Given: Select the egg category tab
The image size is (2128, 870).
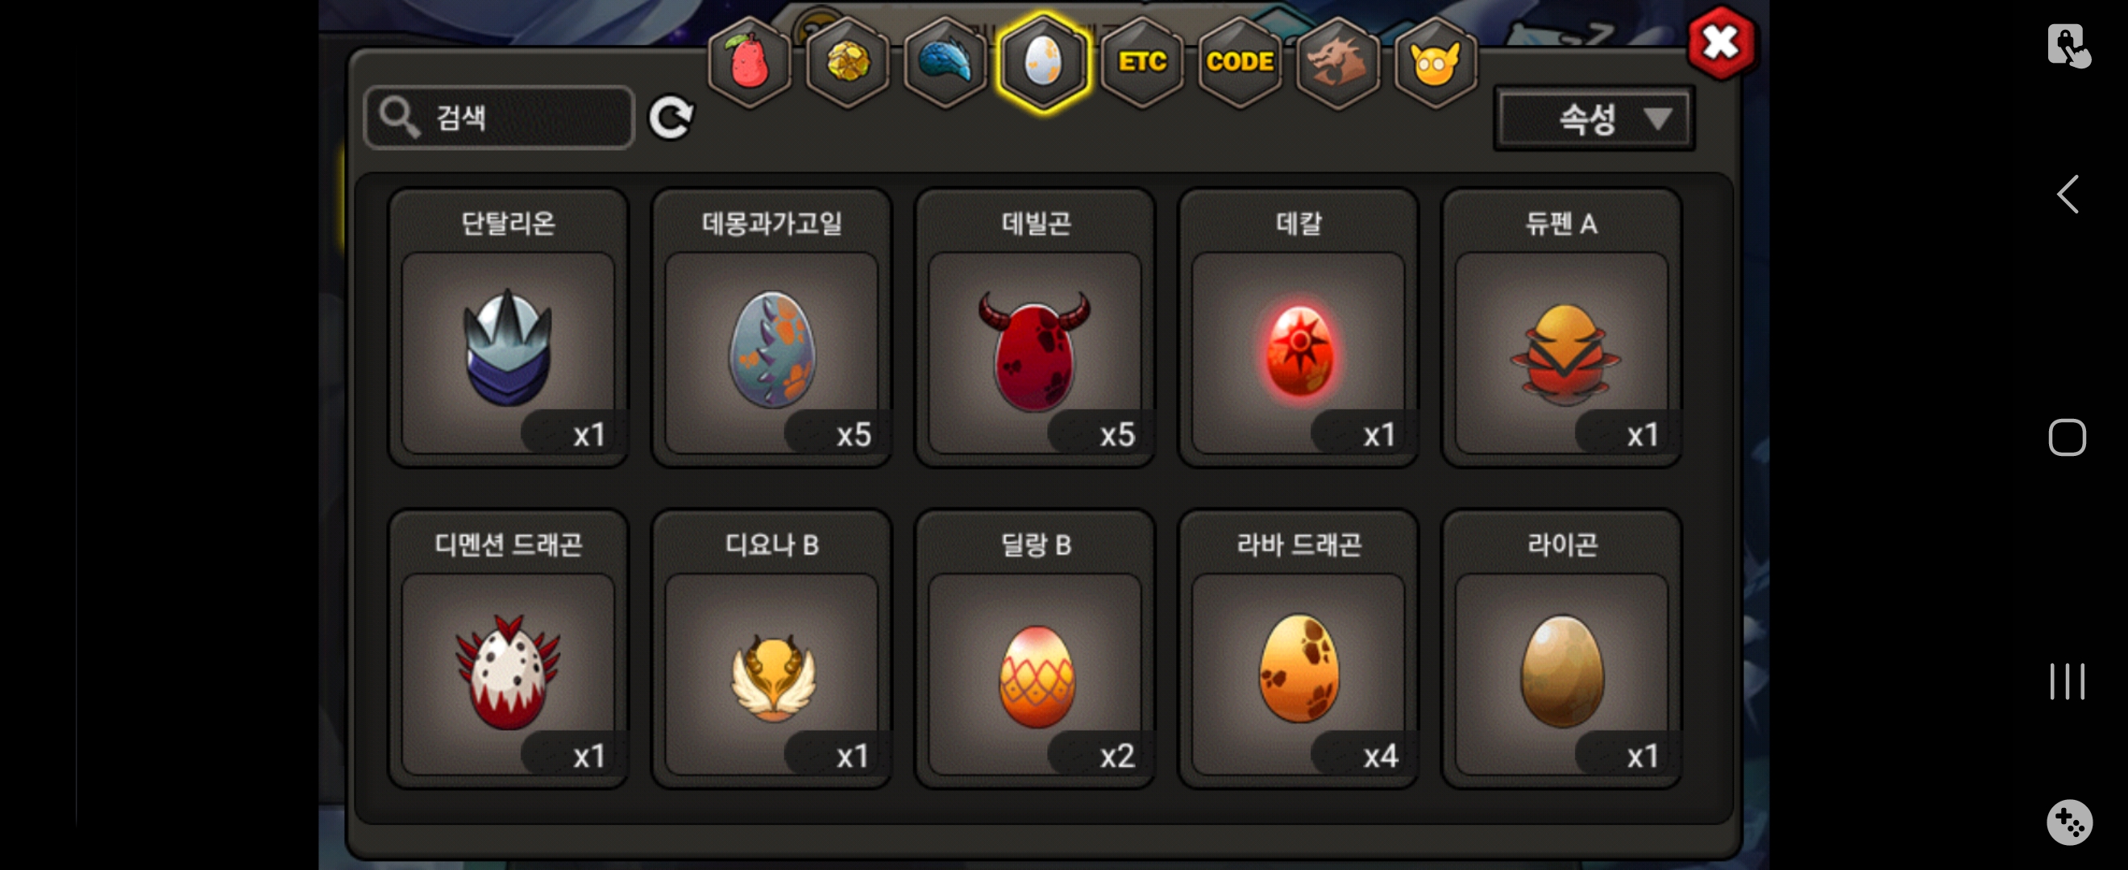Looking at the screenshot, I should point(1043,62).
